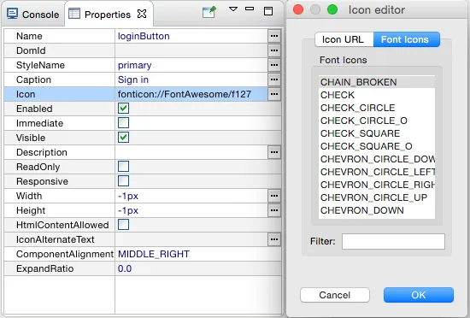470x318 pixels.
Task: Open the ellipsis editor for Icon
Action: pyautogui.click(x=274, y=94)
